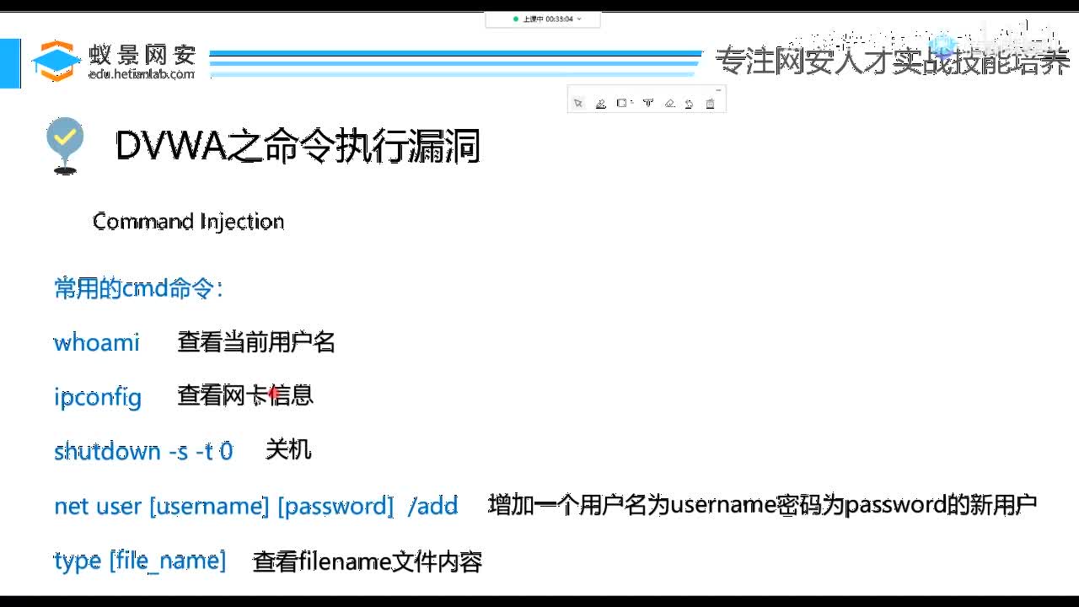Click the 专注网安人才实战技能培养 slogan

click(x=893, y=61)
